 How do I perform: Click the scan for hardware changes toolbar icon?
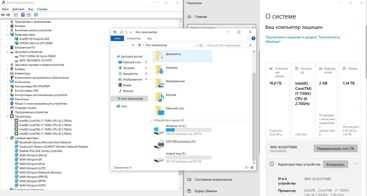point(36,15)
